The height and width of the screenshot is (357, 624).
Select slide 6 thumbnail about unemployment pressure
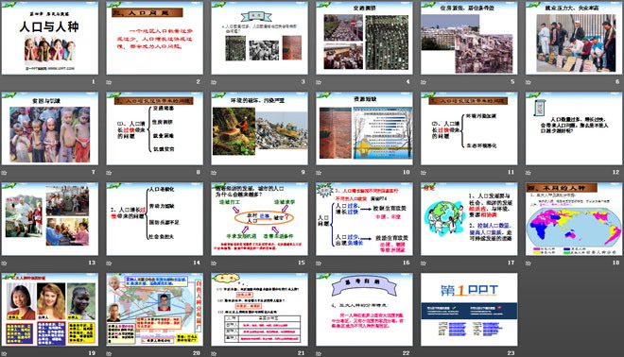[x=574, y=38]
